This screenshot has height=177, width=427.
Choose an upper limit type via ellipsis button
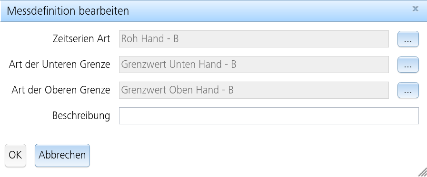point(408,90)
